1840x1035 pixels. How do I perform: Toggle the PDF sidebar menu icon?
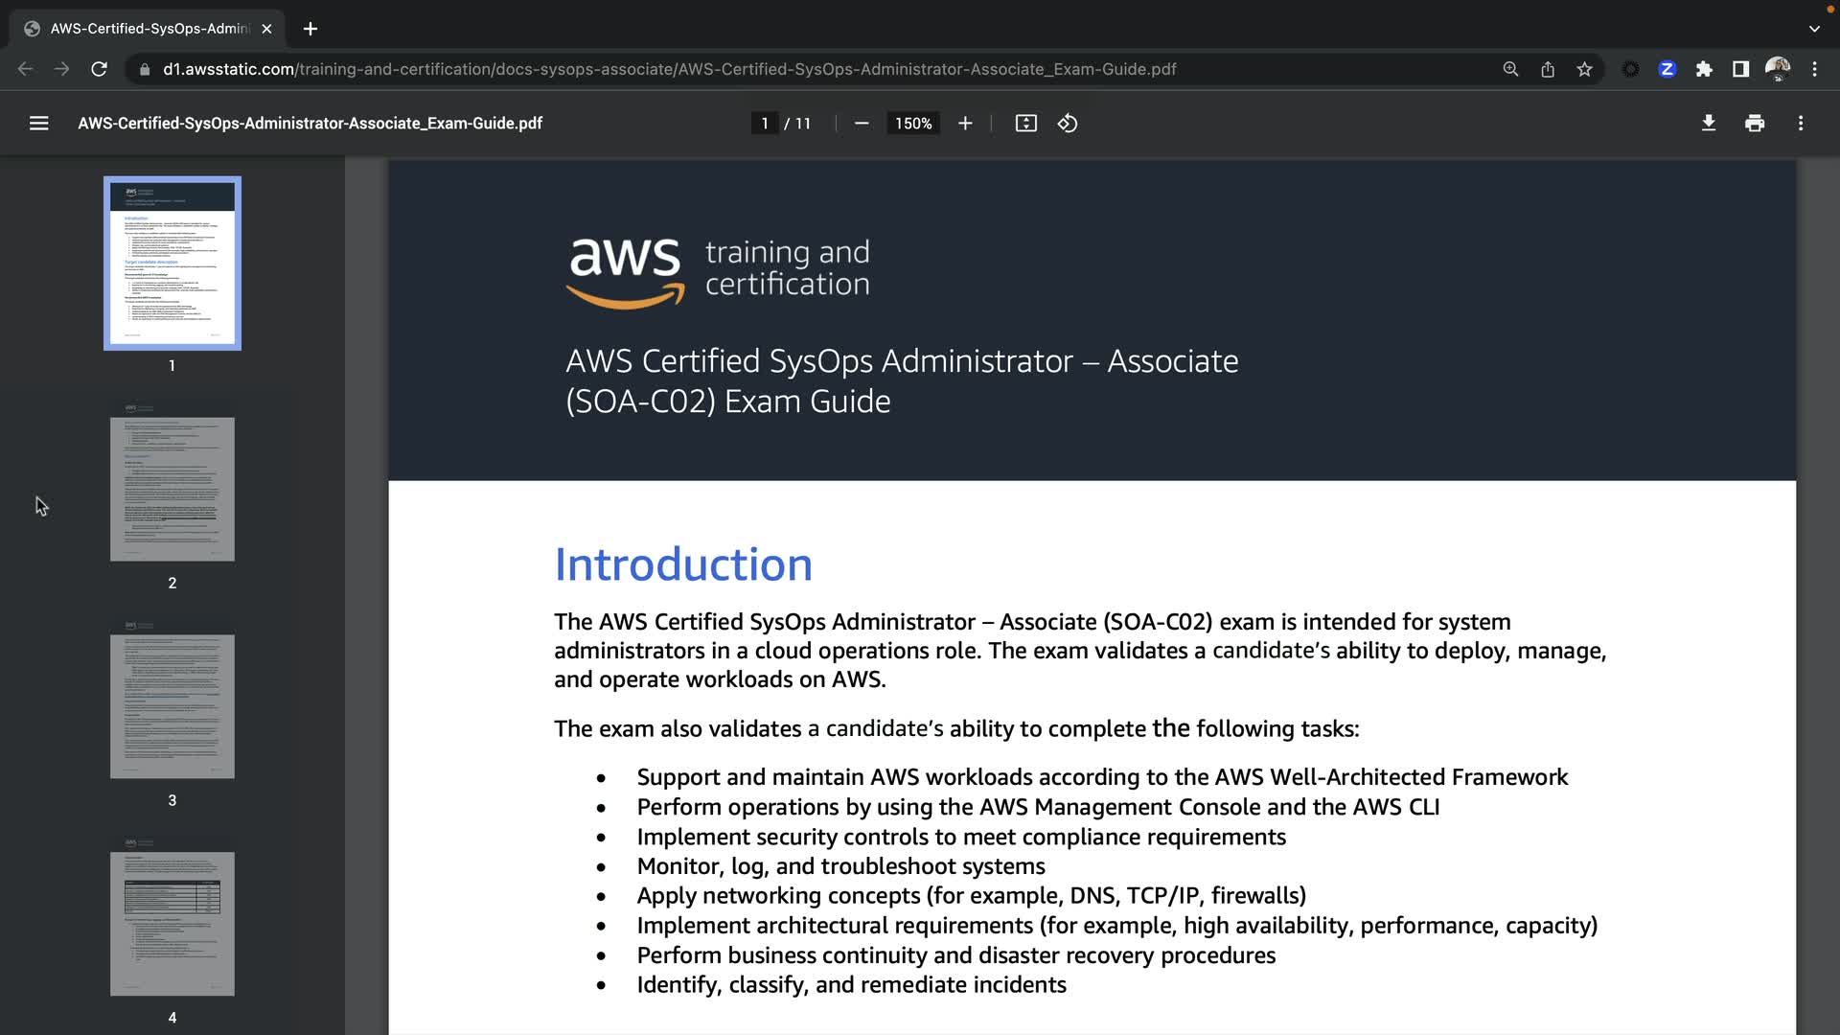click(x=38, y=124)
